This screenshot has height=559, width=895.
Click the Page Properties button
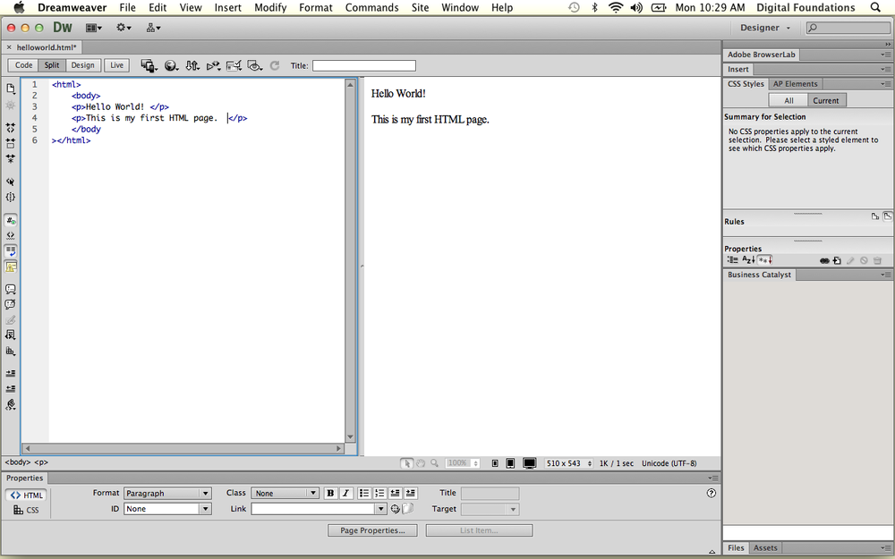click(x=372, y=529)
